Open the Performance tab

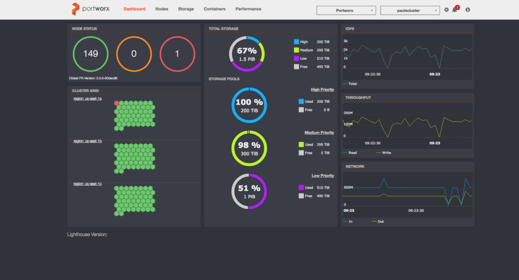coord(248,9)
